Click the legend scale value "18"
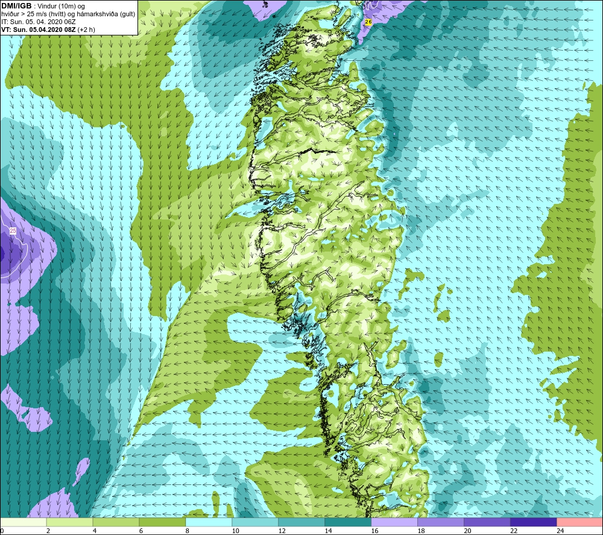603x535 pixels. coord(421,531)
